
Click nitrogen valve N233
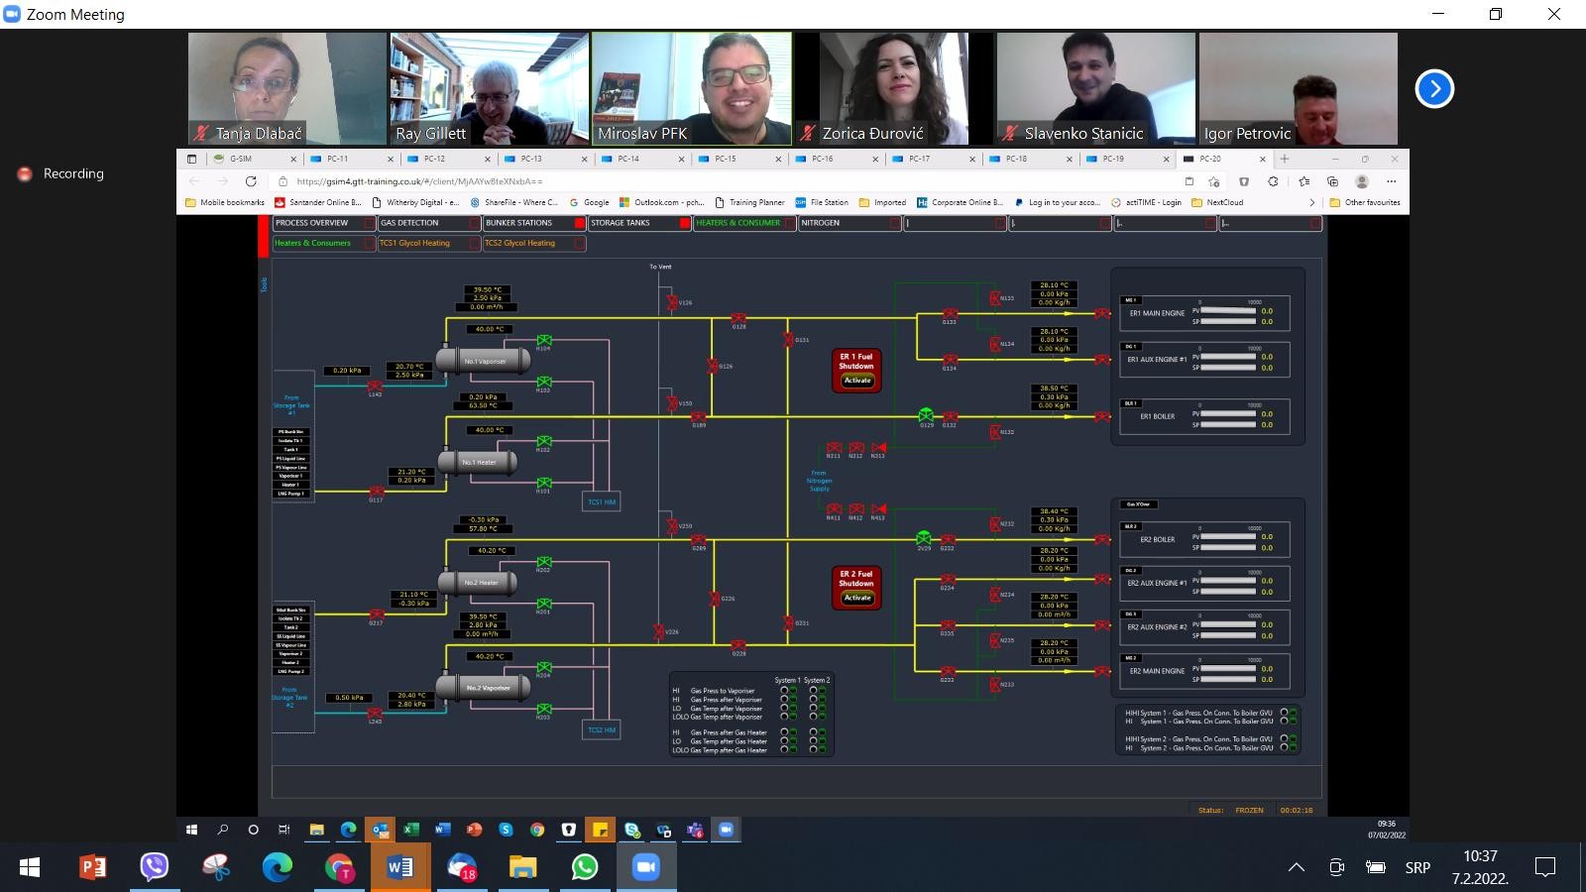pyautogui.click(x=994, y=684)
